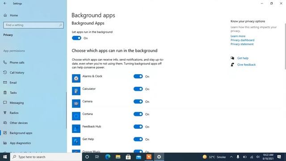Open the Privacy dashboard link
This screenshot has height=161, width=286.
pyautogui.click(x=242, y=40)
